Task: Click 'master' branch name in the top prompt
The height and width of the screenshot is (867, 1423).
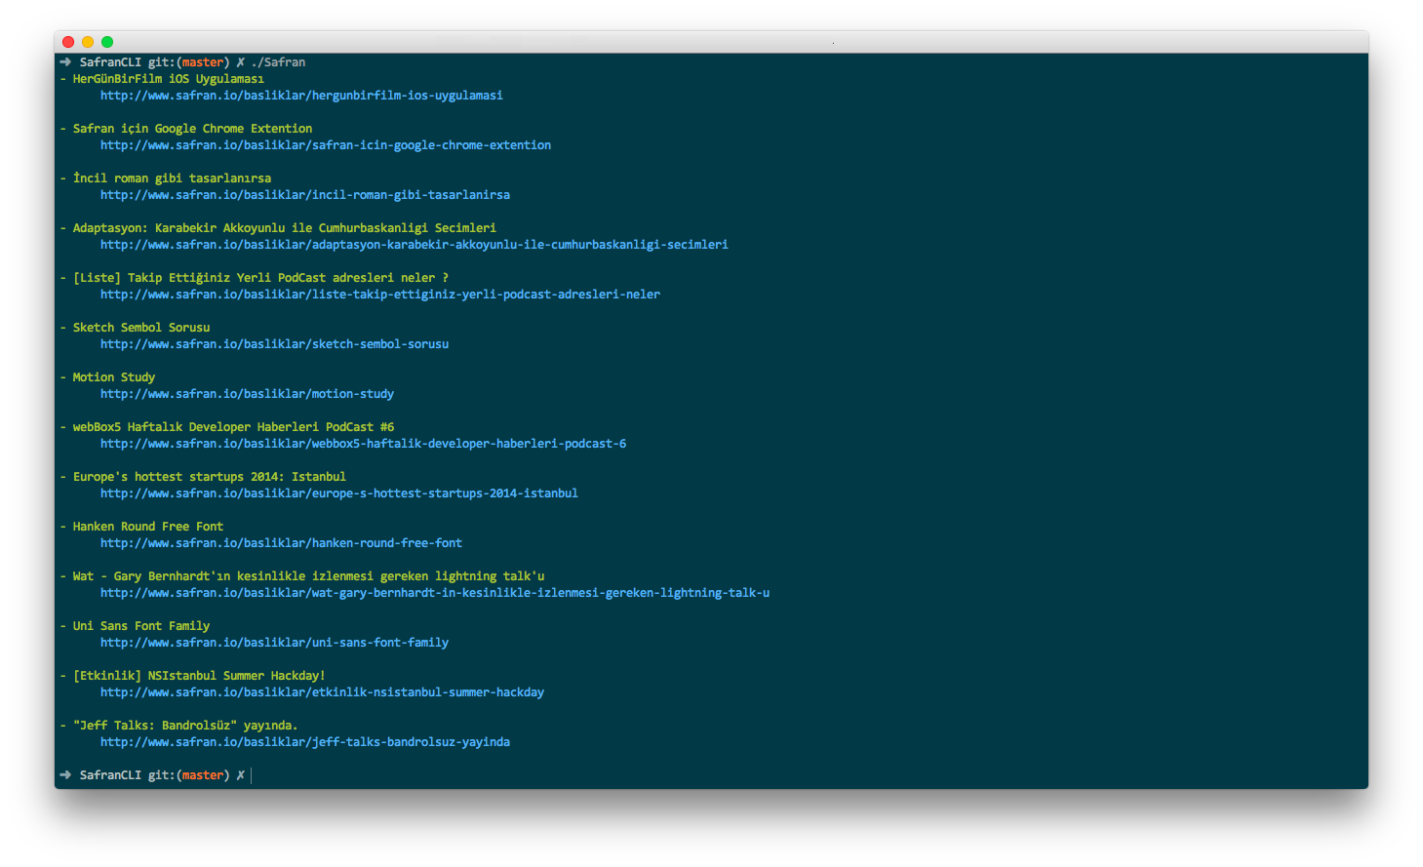Action: (x=203, y=62)
